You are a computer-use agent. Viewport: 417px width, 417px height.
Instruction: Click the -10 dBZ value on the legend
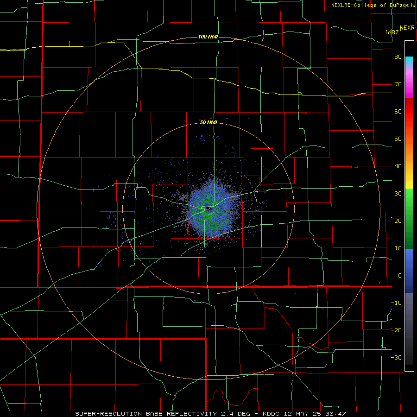(396, 303)
